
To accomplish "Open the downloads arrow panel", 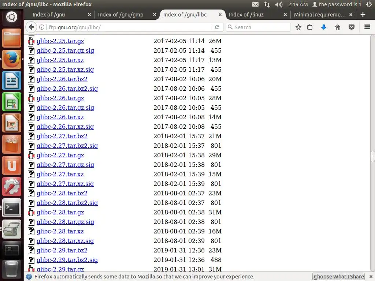I will click(x=324, y=27).
